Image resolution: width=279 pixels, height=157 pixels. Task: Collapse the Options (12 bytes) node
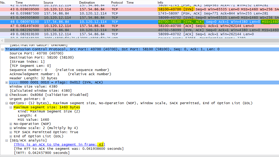[6, 103]
